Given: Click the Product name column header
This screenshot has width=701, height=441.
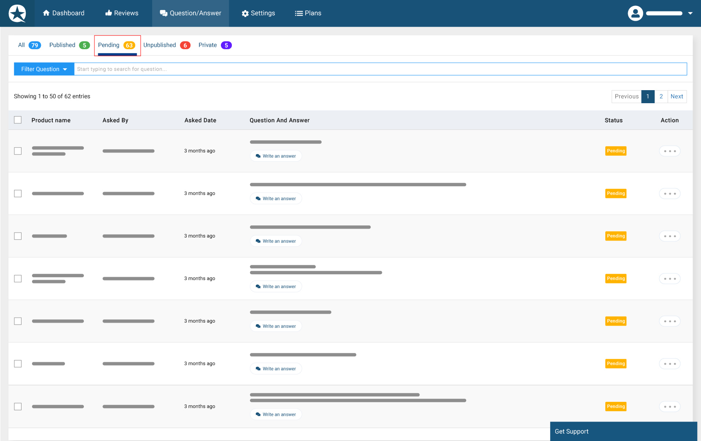Looking at the screenshot, I should pos(51,120).
